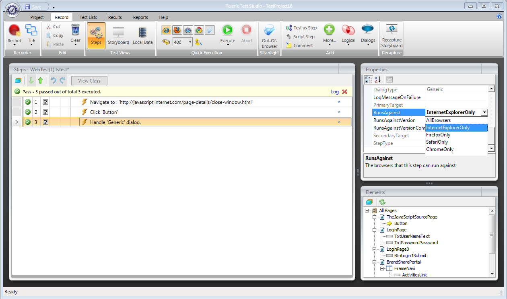The width and height of the screenshot is (507, 299).
Task: Uncheck step 3 Handle 'Generic' dialog checkbox
Action: [45, 122]
